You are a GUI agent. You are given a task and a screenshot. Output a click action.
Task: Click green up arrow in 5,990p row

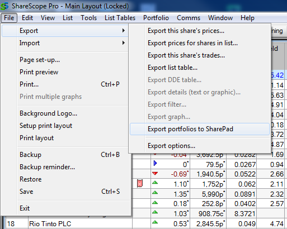click(155, 193)
